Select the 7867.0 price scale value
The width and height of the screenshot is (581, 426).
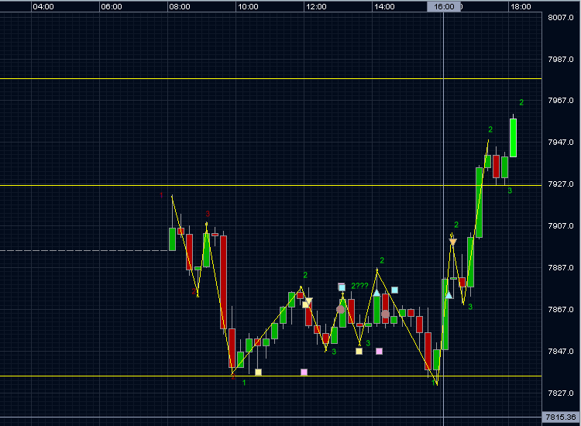[561, 309]
